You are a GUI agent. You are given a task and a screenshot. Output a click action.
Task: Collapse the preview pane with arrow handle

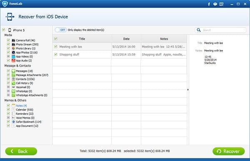188,90
